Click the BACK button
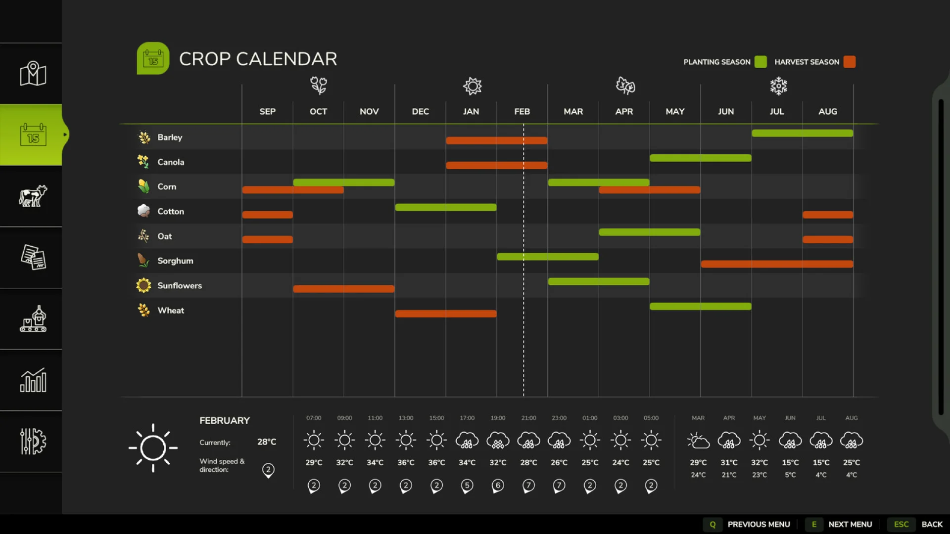The height and width of the screenshot is (534, 950). (932, 524)
